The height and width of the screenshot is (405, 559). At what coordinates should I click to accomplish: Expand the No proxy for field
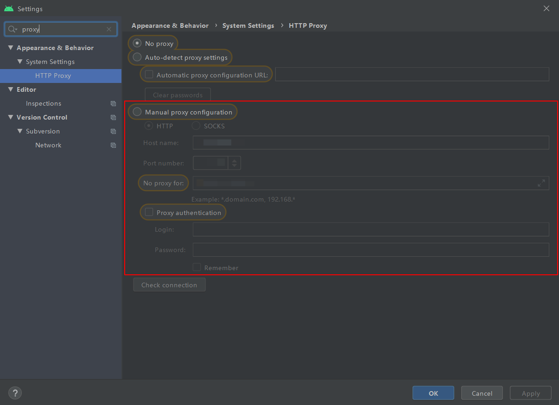(541, 183)
